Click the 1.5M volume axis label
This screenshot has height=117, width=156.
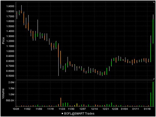point(11,88)
